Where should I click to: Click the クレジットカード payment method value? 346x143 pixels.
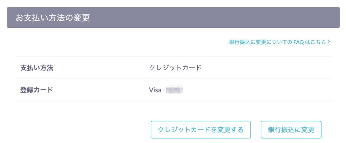pyautogui.click(x=175, y=68)
